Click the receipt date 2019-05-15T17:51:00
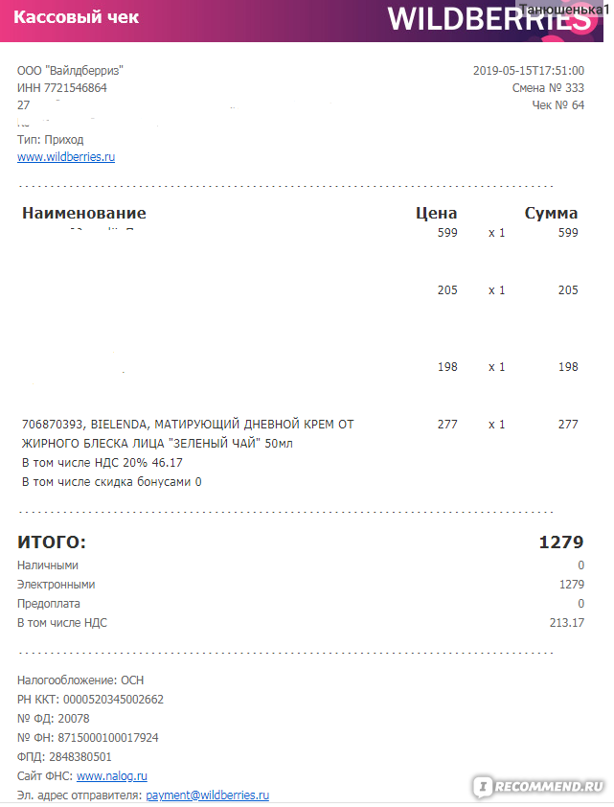The height and width of the screenshot is (807, 614). coord(529,71)
